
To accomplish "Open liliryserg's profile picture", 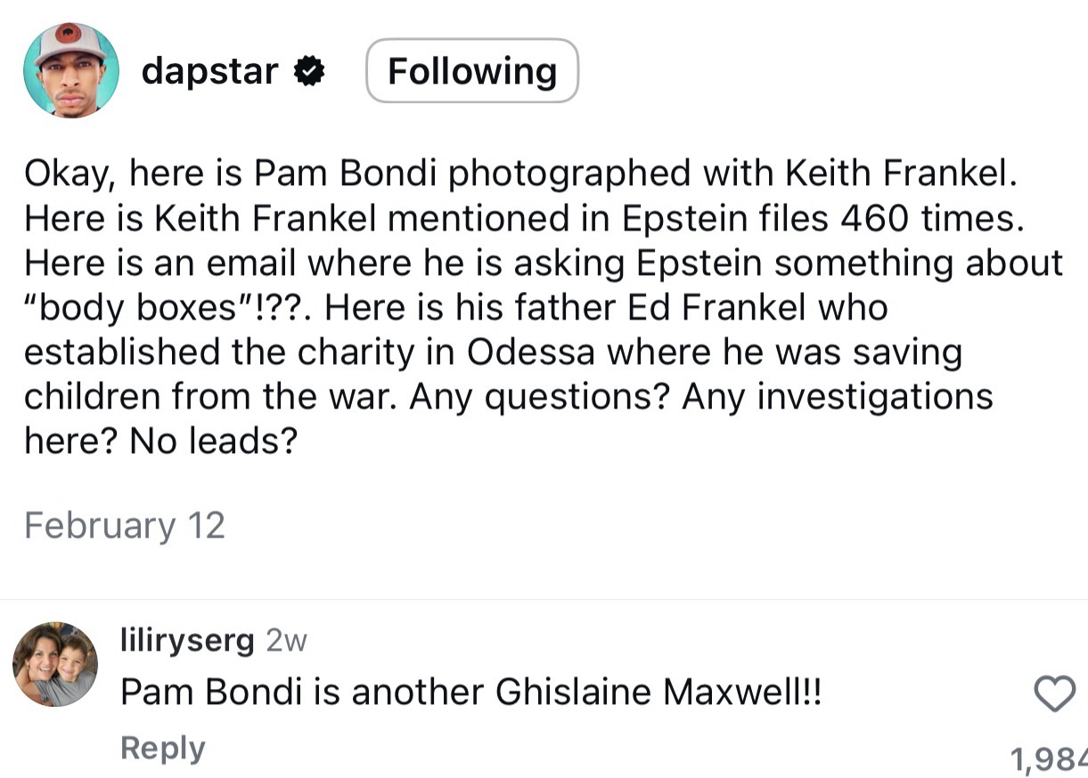I will 54,664.
